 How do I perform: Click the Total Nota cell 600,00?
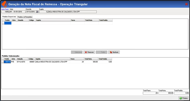click(91, 62)
